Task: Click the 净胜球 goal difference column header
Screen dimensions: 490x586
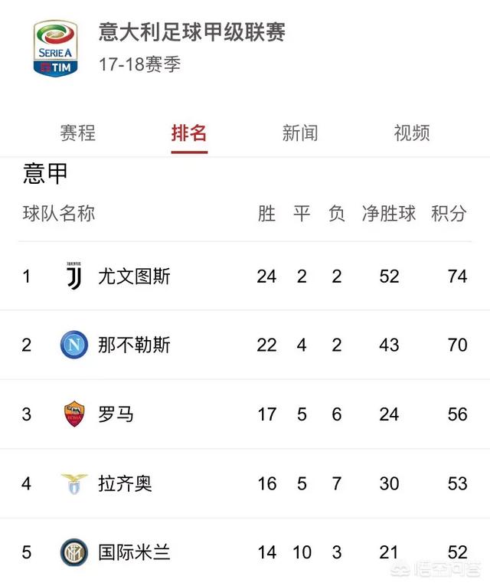Action: coord(389,214)
